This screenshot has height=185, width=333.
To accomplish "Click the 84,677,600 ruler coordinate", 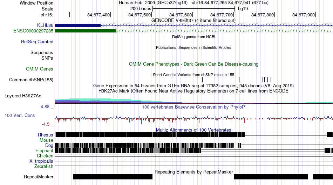I will 181,15.
